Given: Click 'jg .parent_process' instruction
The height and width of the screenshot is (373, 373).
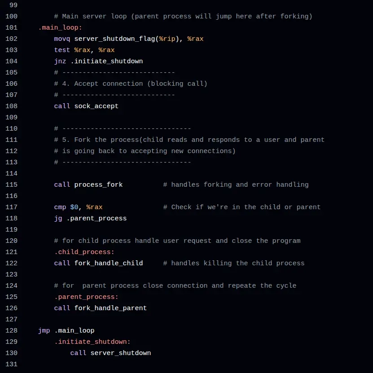Looking at the screenshot, I should point(90,219).
